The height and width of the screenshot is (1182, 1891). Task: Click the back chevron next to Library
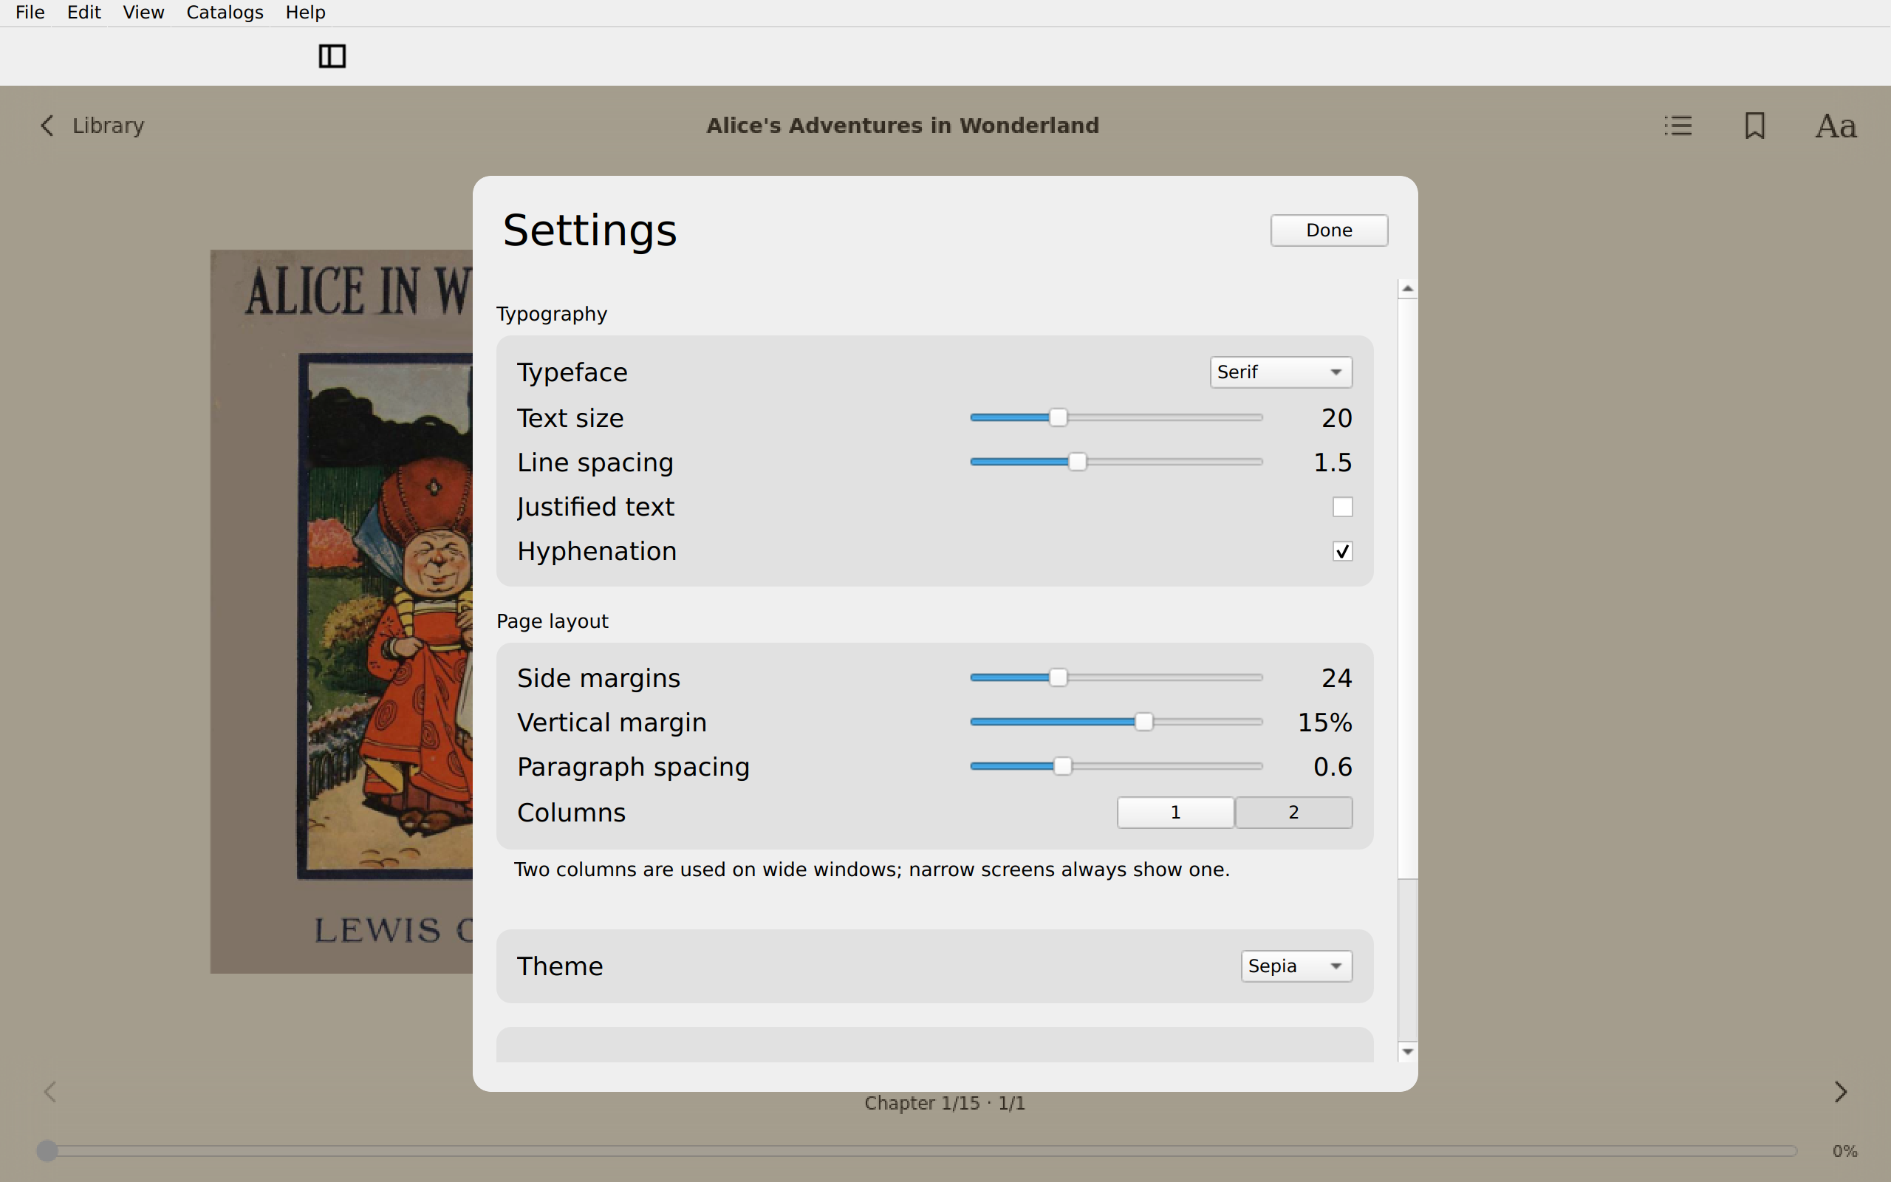[x=48, y=126]
